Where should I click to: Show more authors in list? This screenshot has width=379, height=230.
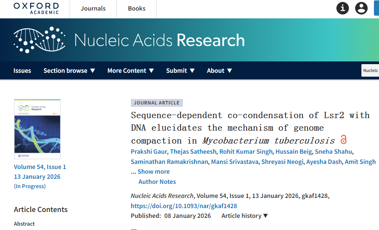[x=154, y=171]
